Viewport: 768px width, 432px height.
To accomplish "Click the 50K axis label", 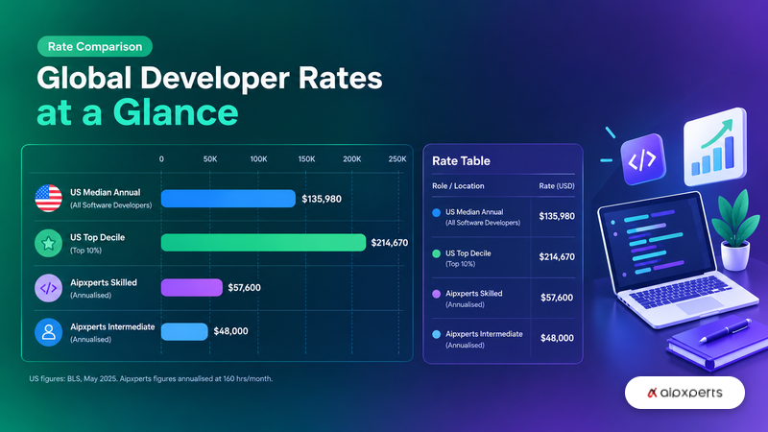I will (x=210, y=159).
